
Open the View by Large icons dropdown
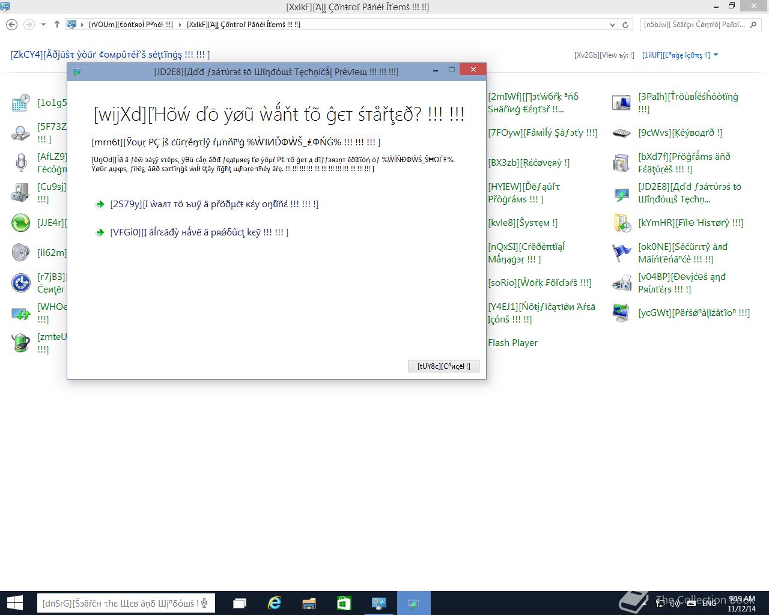click(680, 55)
